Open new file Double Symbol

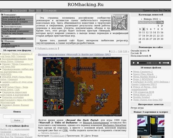[141, 97]
